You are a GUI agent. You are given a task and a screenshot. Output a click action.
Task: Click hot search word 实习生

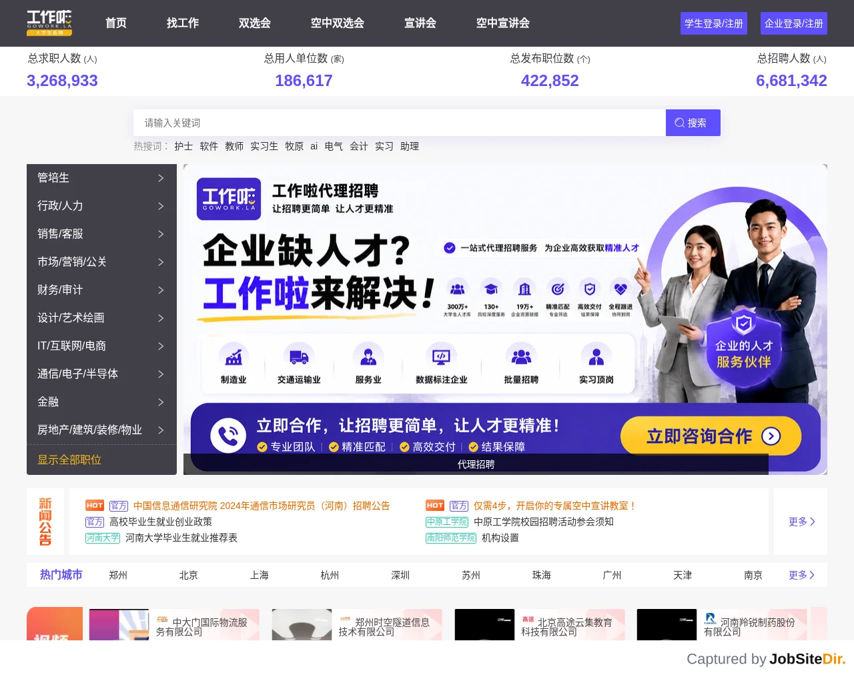coord(264,146)
